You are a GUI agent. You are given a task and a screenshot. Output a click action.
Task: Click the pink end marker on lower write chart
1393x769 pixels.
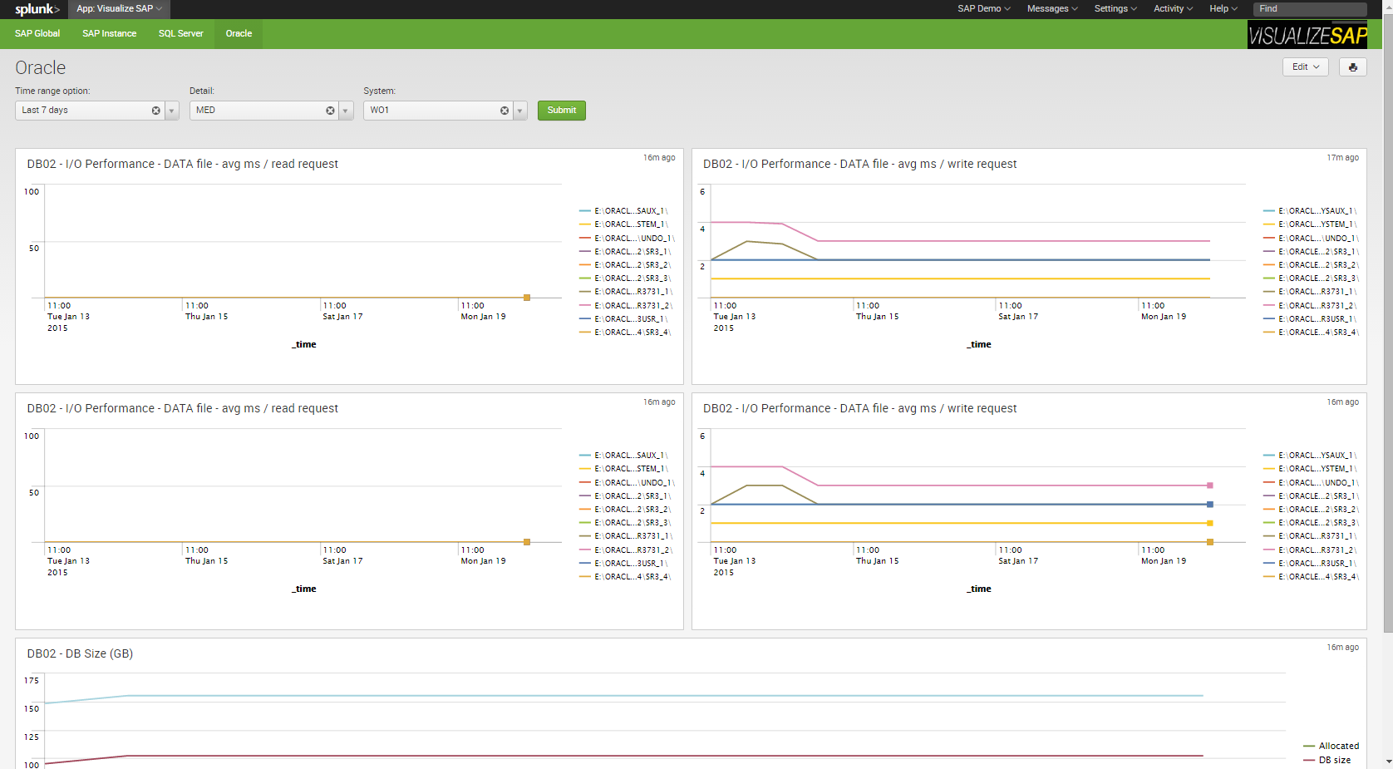coord(1210,486)
